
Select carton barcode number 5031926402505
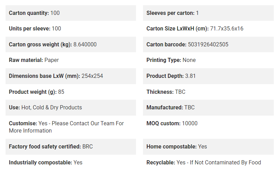[208, 44]
